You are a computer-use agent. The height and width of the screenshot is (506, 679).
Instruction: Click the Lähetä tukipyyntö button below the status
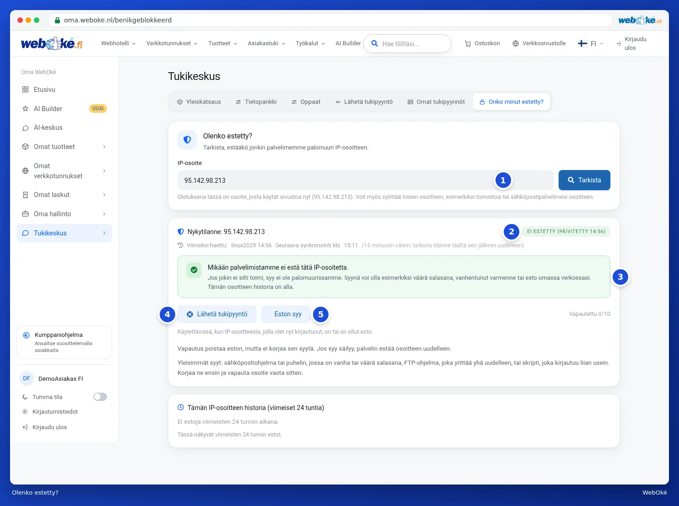(217, 314)
